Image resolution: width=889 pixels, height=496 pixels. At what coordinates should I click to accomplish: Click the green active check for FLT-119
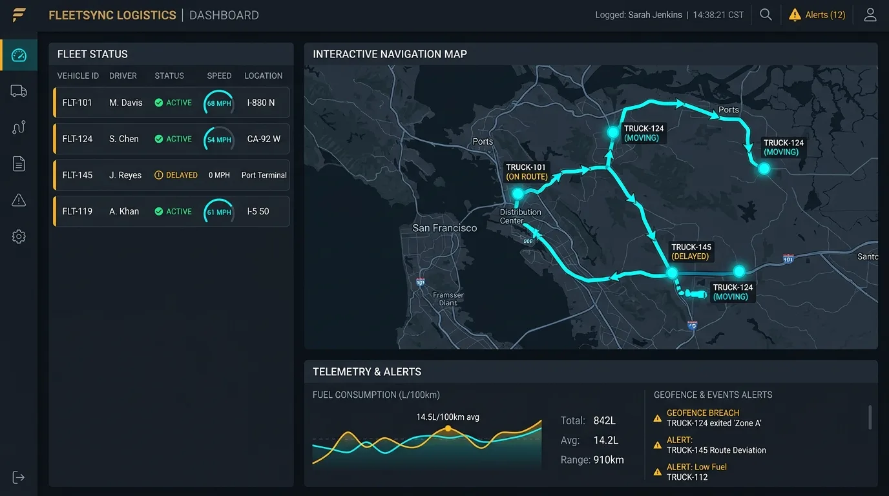tap(158, 211)
